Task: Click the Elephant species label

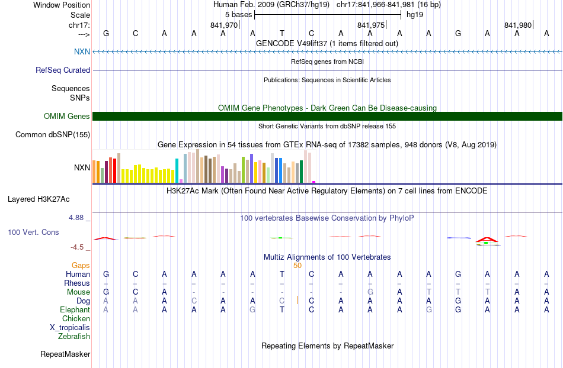Action: coord(75,309)
